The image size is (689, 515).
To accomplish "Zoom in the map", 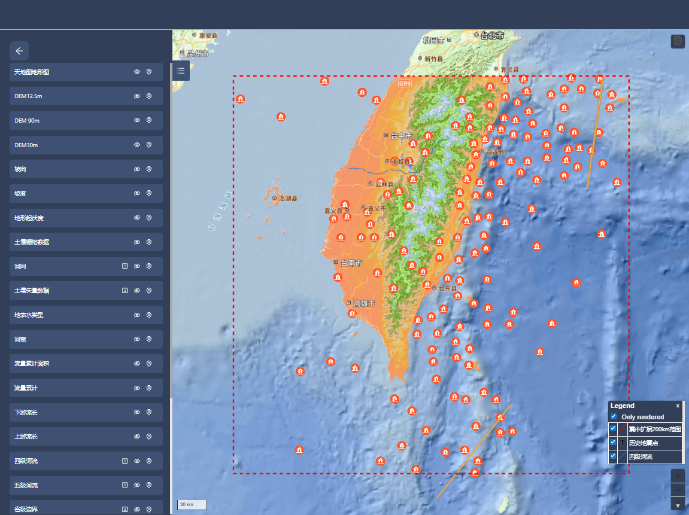I will pyautogui.click(x=678, y=476).
